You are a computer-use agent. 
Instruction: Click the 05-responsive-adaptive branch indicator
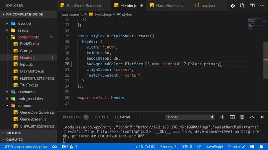26,147
